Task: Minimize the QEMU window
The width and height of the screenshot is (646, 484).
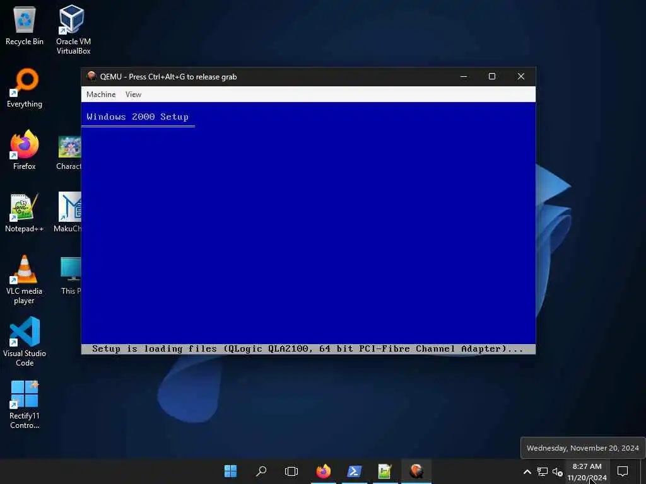Action: pyautogui.click(x=464, y=76)
